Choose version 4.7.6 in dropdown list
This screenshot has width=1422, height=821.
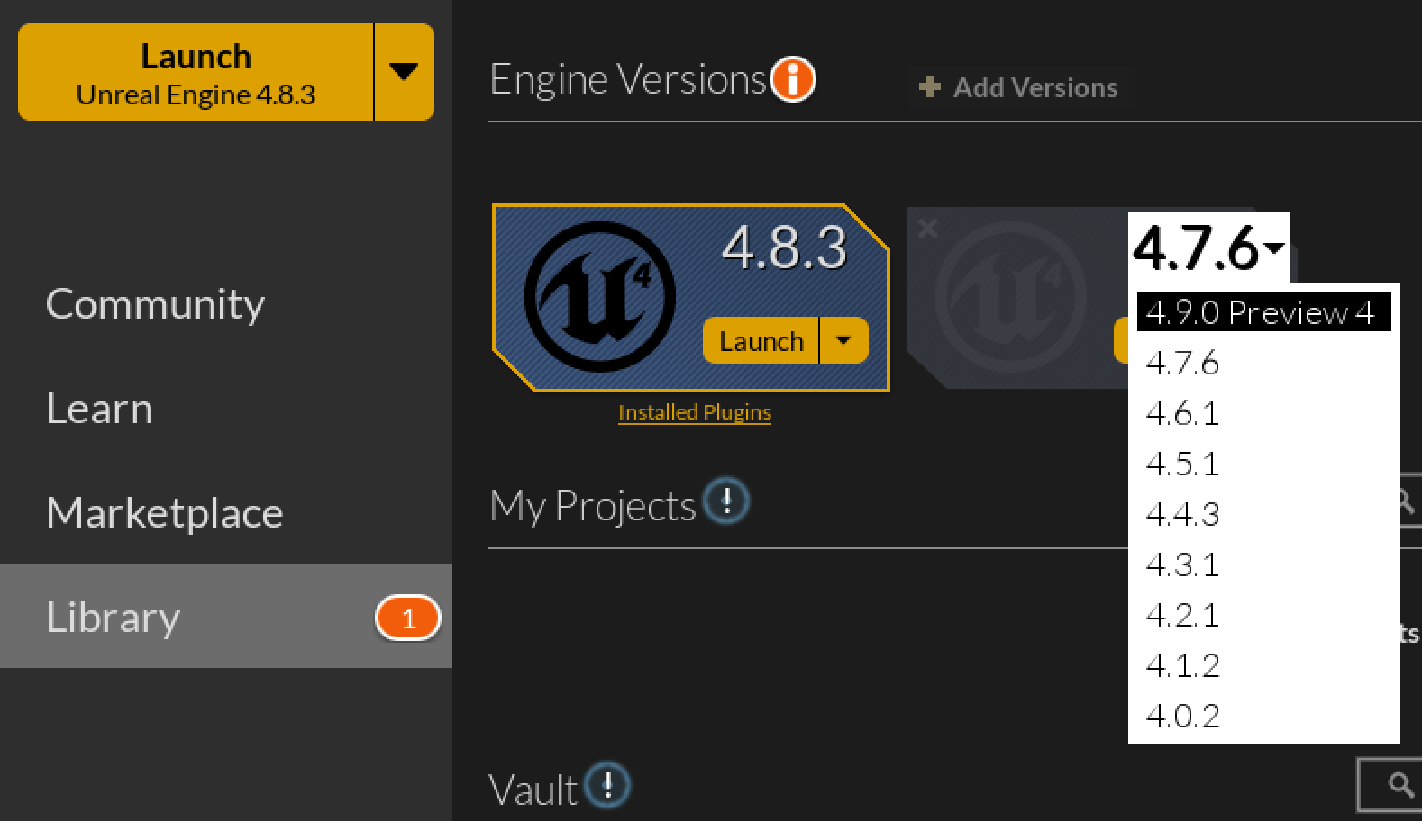[x=1263, y=363]
